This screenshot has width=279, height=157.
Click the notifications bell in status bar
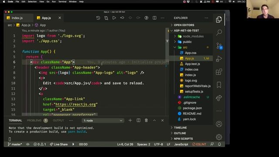(219, 144)
